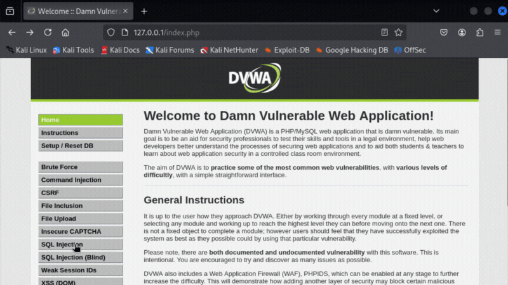The image size is (508, 285).
Task: Open the Kali Forums bookmark
Action: (170, 50)
